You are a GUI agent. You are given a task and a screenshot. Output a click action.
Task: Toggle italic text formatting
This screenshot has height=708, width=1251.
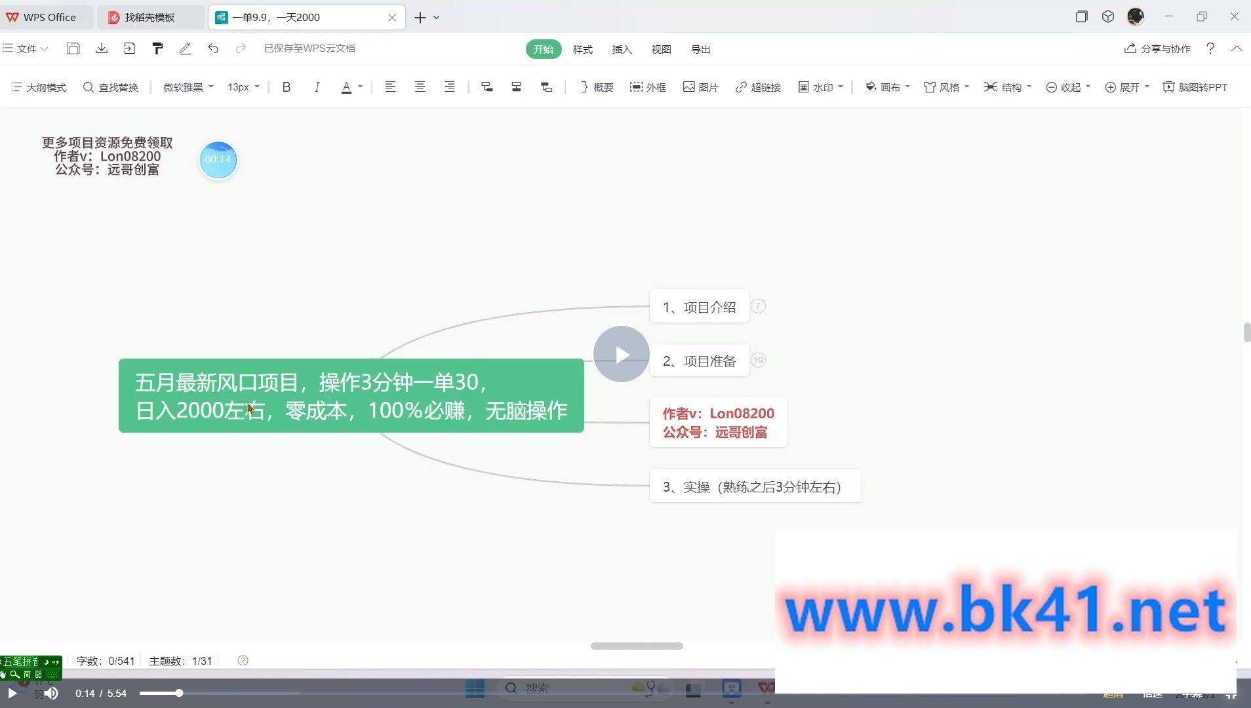click(x=317, y=87)
